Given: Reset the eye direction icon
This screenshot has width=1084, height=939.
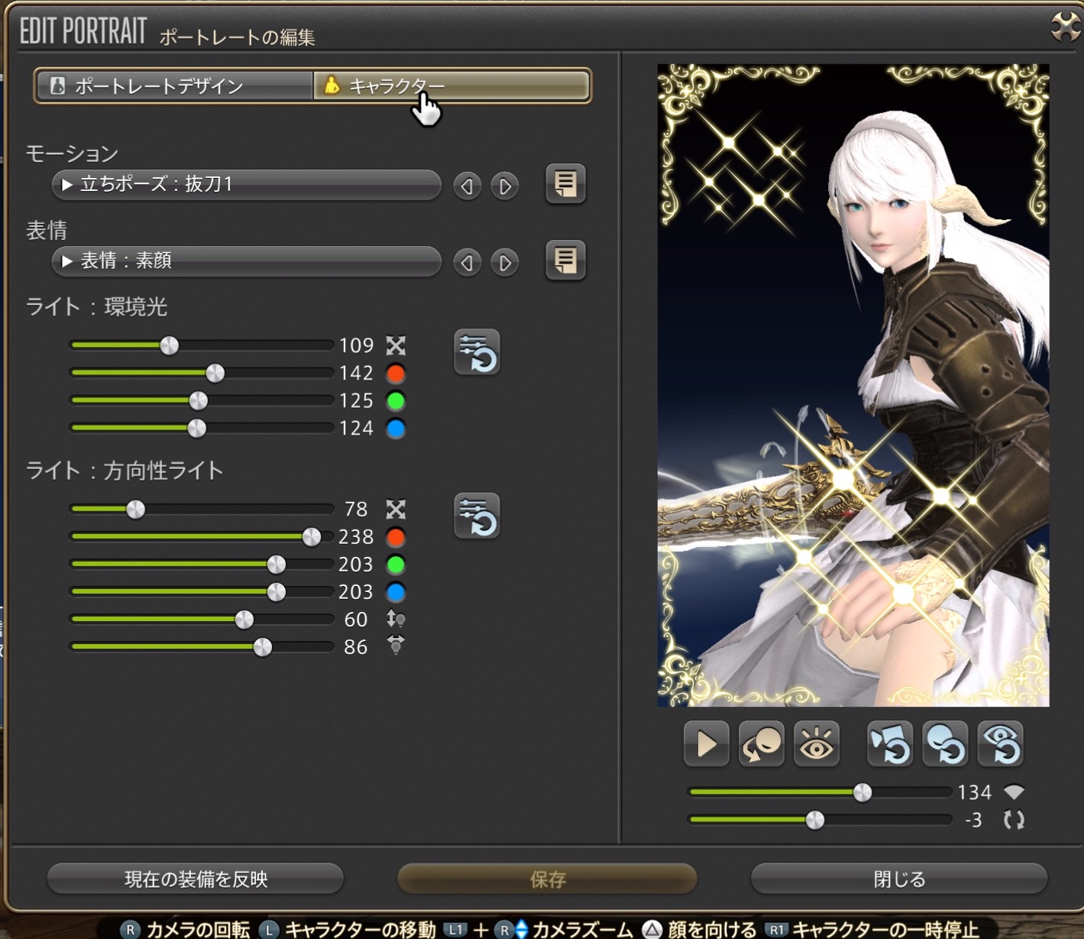Looking at the screenshot, I should click(x=1001, y=743).
